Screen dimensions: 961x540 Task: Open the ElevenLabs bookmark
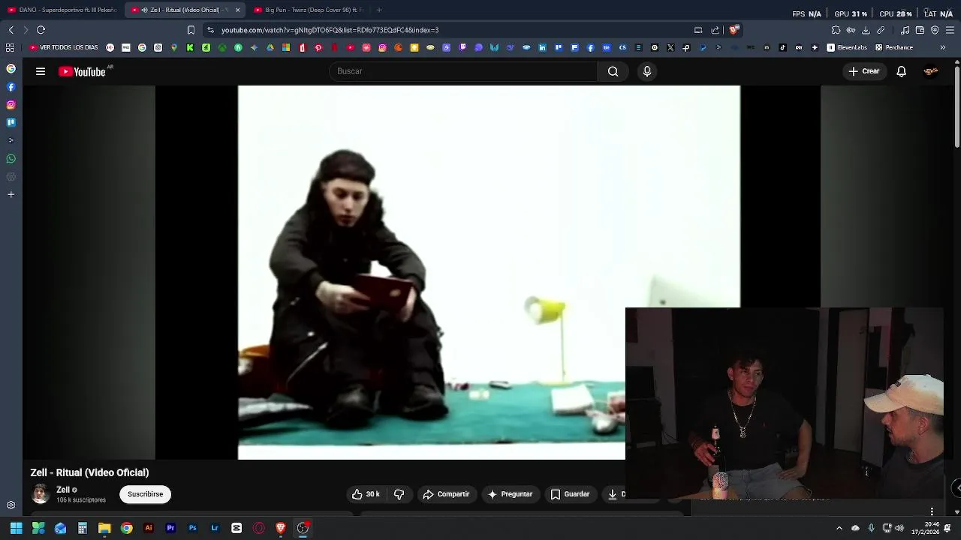click(847, 47)
